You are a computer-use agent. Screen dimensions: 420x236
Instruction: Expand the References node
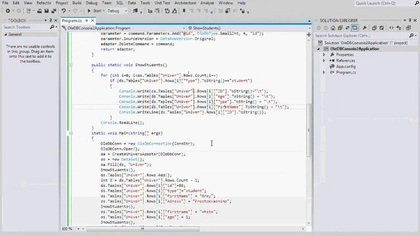tap(324, 60)
